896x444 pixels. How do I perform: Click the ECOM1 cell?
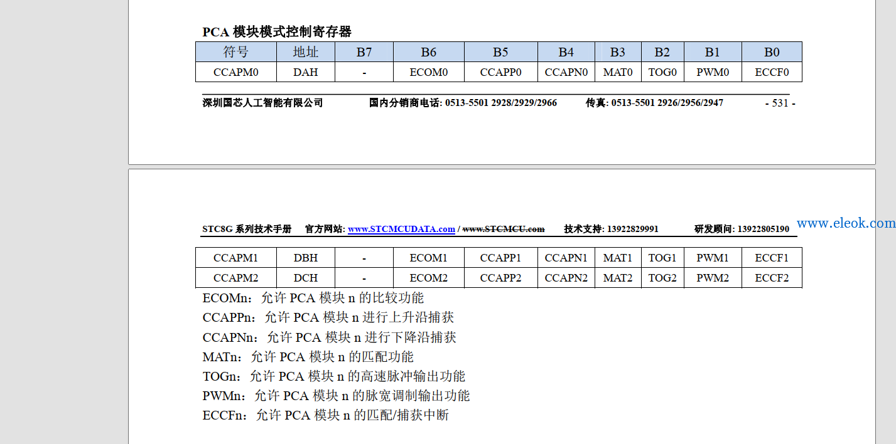click(429, 258)
